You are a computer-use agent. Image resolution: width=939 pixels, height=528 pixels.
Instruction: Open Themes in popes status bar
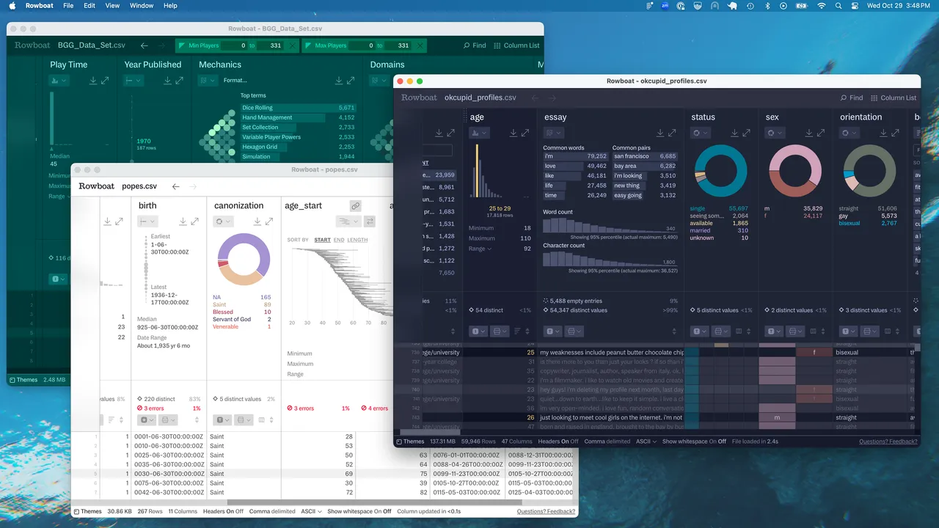tap(87, 511)
